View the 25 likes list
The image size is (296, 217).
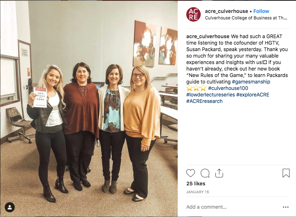(x=196, y=184)
